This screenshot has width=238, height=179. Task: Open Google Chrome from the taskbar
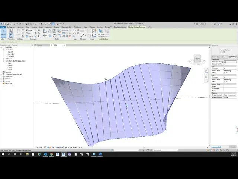click(52, 154)
